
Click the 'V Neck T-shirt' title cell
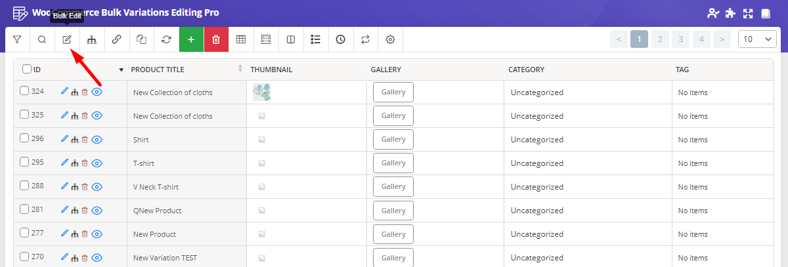pos(156,187)
